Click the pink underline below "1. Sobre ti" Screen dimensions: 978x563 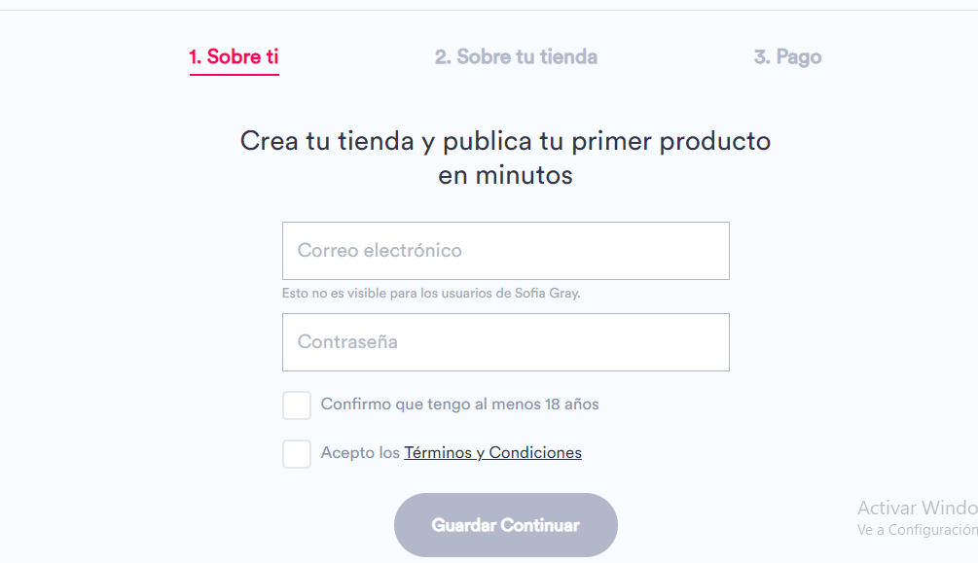(234, 74)
